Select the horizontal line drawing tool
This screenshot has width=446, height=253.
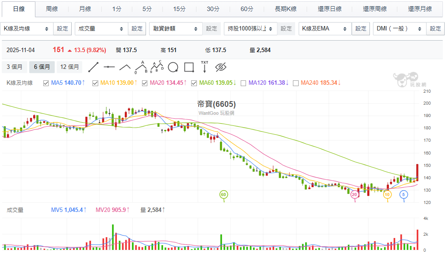[x=109, y=67]
